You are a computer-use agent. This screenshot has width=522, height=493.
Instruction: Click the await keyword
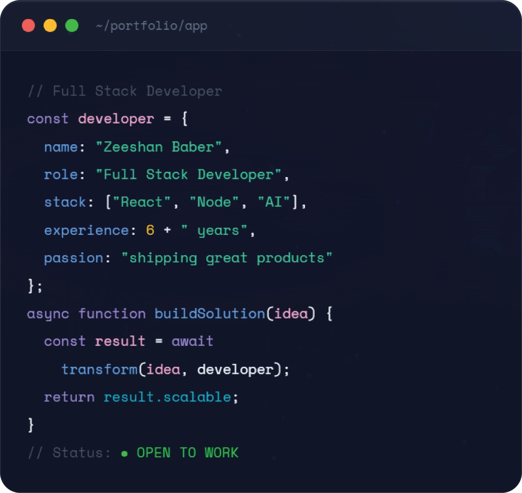pos(192,341)
